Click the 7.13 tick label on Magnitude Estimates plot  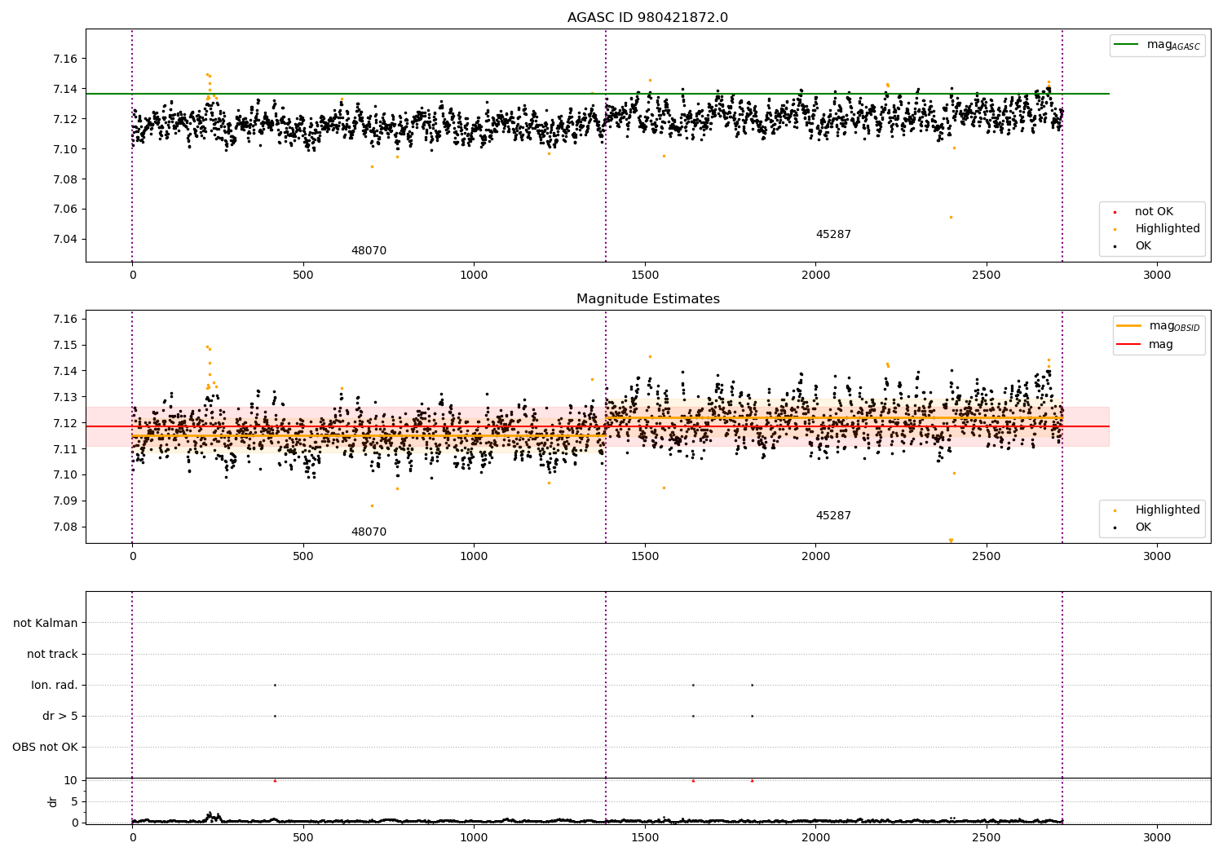[x=66, y=397]
